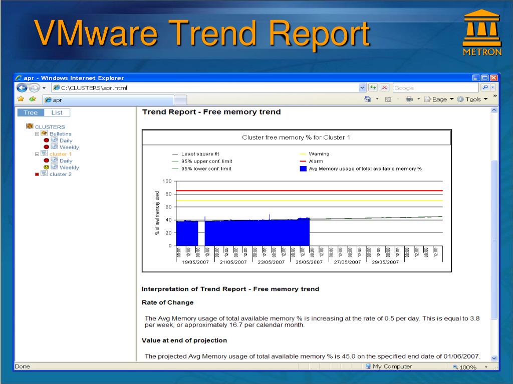Click the 25/05/2007 date axis label
This screenshot has height=384, width=513.
(x=309, y=262)
